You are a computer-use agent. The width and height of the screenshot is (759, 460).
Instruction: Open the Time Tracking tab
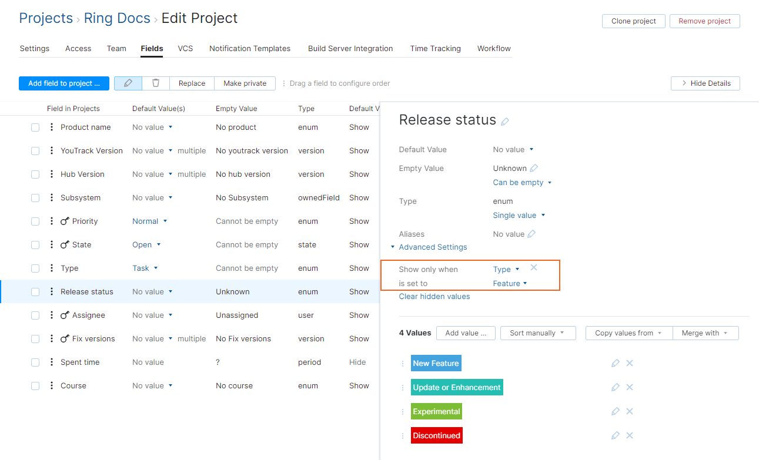tap(435, 48)
